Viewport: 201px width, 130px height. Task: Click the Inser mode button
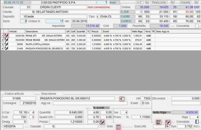115,2
